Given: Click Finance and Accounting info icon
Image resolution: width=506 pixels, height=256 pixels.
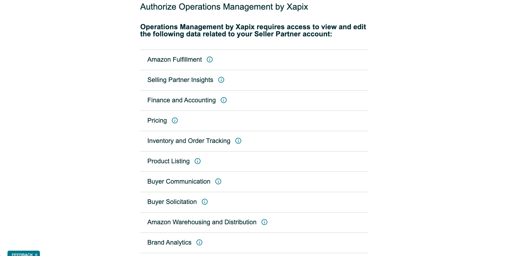Looking at the screenshot, I should (224, 100).
